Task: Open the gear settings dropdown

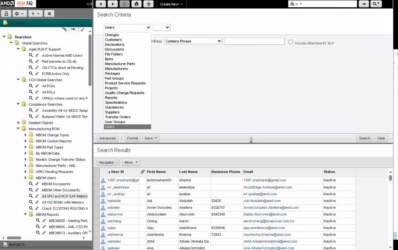Action: [x=20, y=14]
